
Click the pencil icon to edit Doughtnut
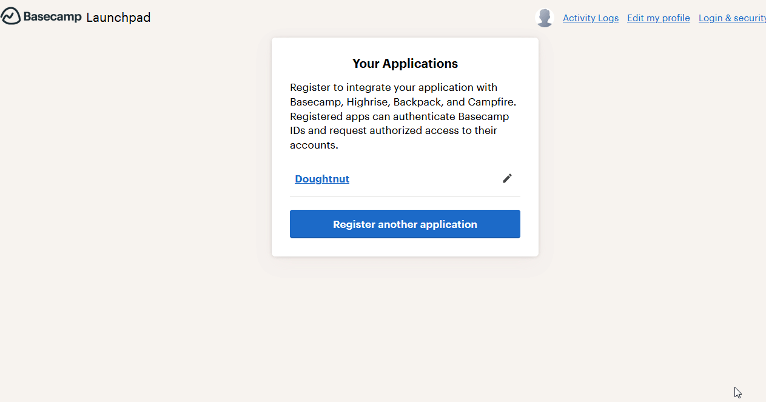coord(507,178)
